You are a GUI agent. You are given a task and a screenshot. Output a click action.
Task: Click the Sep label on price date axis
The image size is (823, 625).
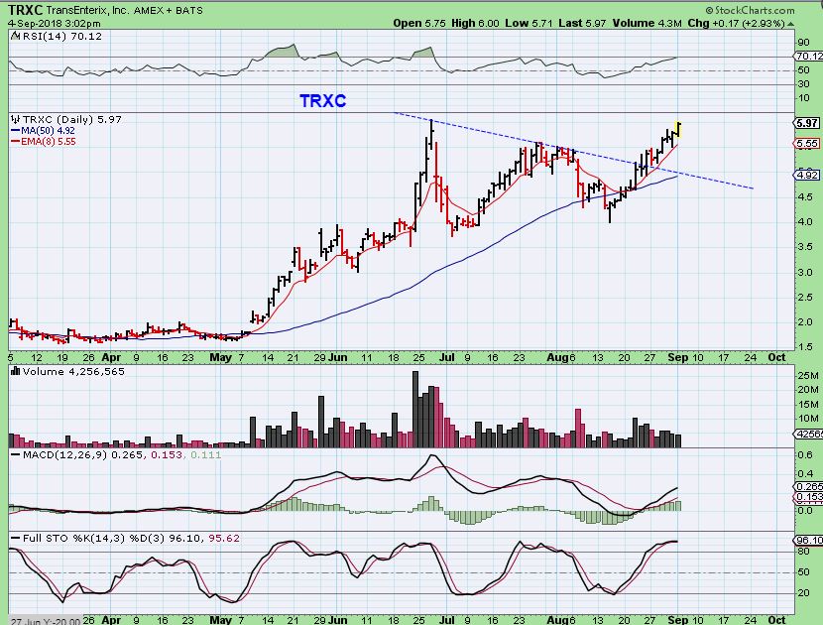[677, 357]
